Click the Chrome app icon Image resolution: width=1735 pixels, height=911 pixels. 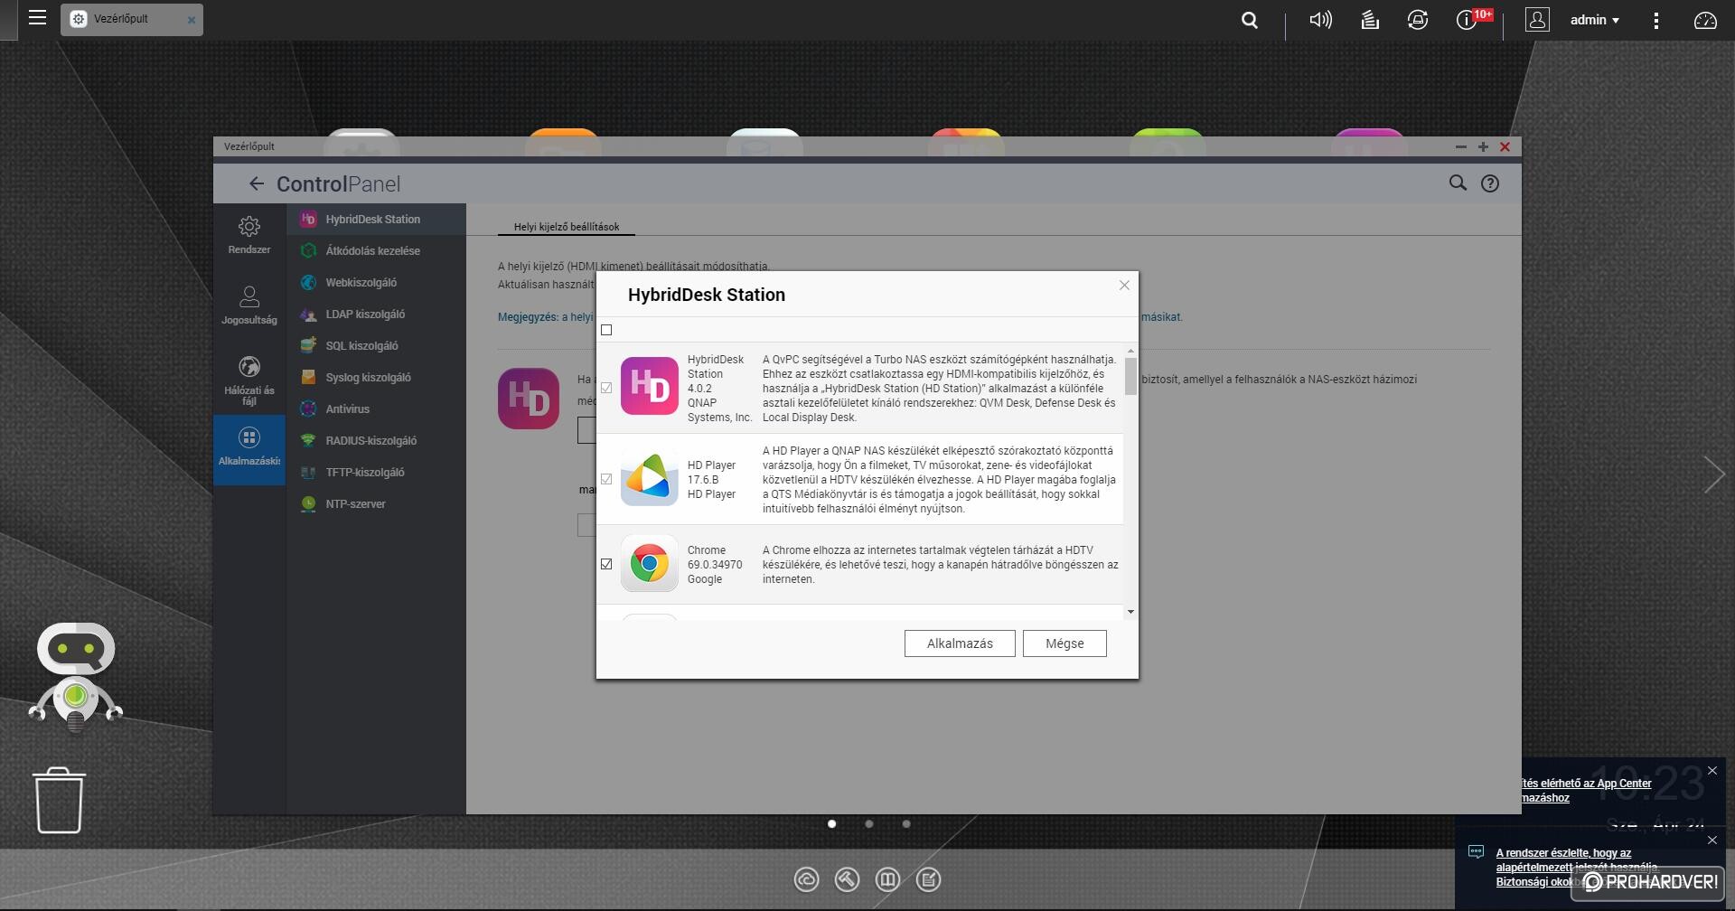[650, 563]
